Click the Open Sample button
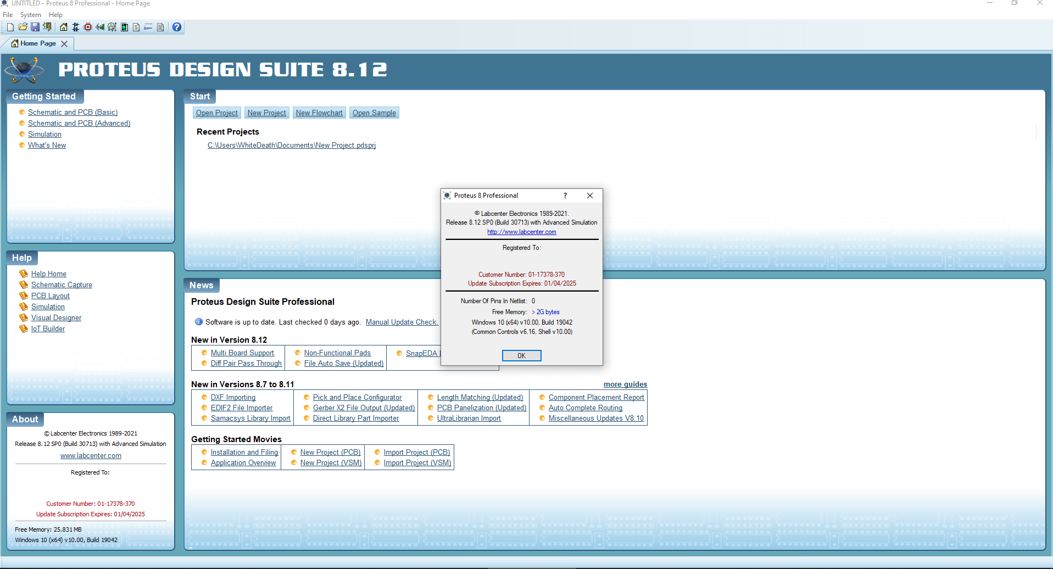Image resolution: width=1053 pixels, height=569 pixels. (x=374, y=113)
